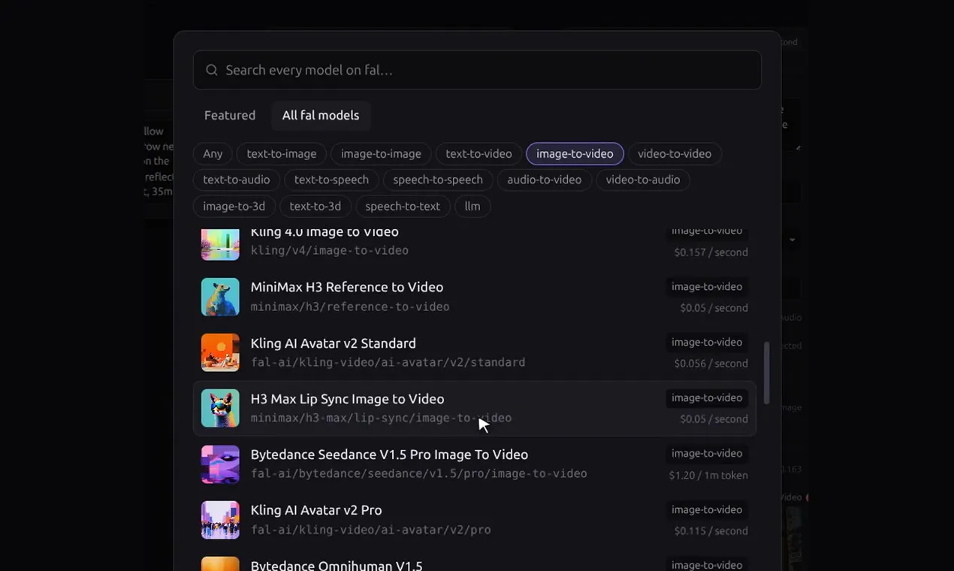Toggle the active image-to-video filter chip
The height and width of the screenshot is (571, 954).
tap(575, 153)
